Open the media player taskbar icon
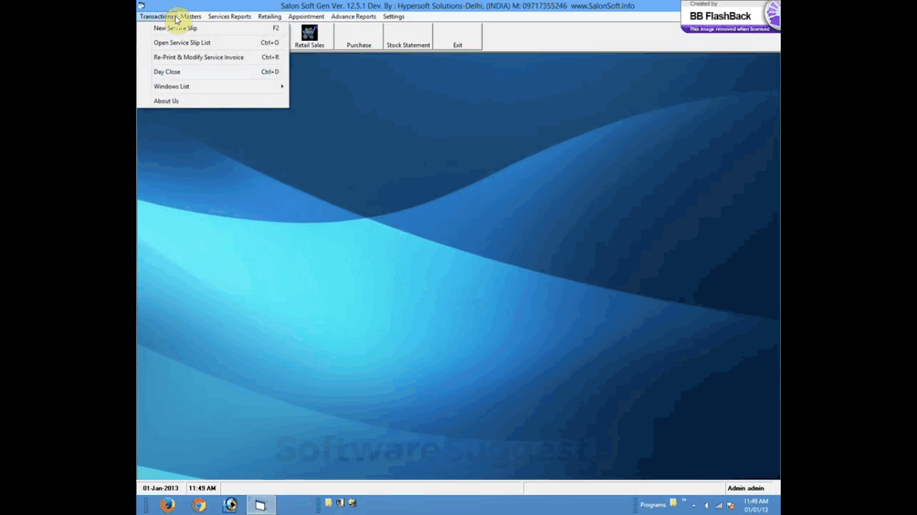The width and height of the screenshot is (917, 515). 230,505
